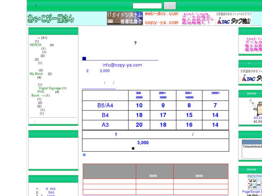This screenshot has width=262, height=196.
Task: Open the ITガイドシステム推進協議会 banner
Action: pyautogui.click(x=125, y=18)
